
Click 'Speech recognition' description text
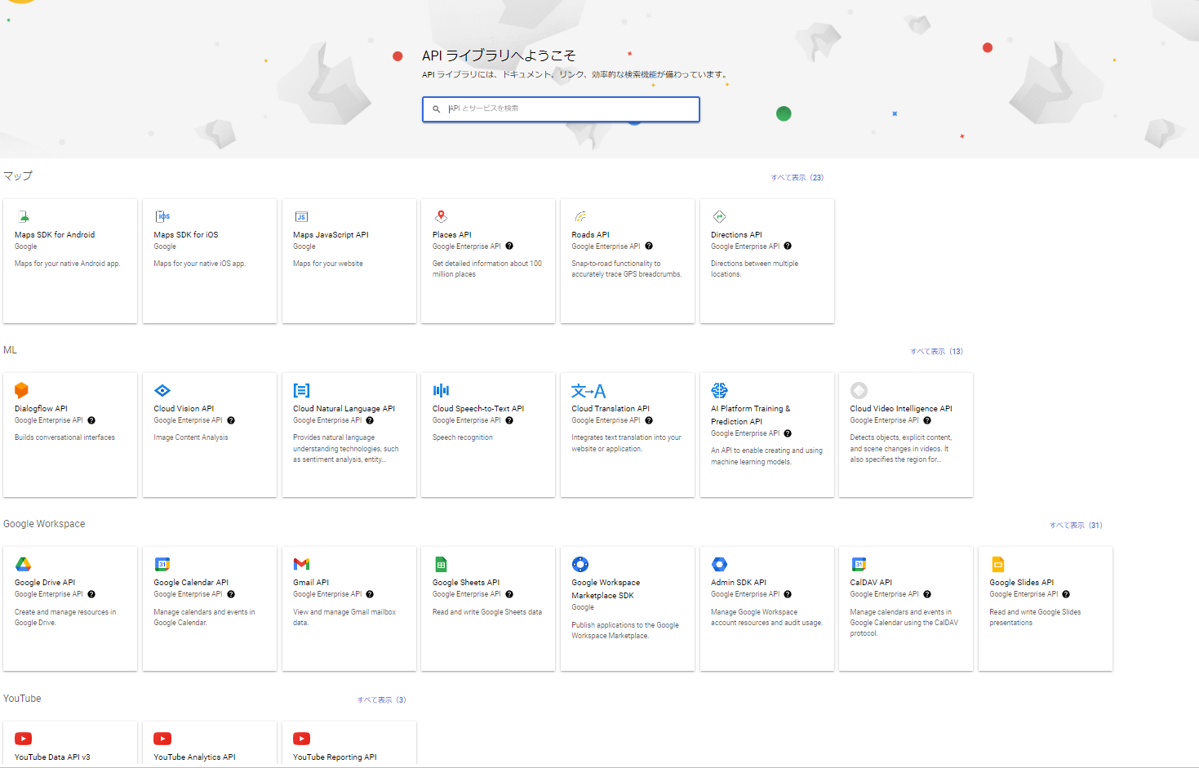(x=463, y=437)
